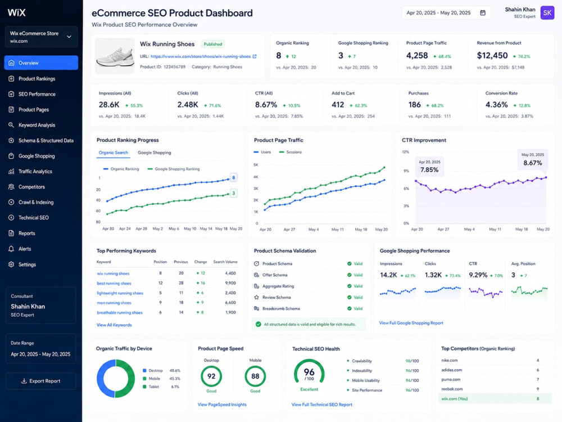Screen dimensions: 562x422
Task: Switch to the Google Shopping ranking tab
Action: [155, 152]
